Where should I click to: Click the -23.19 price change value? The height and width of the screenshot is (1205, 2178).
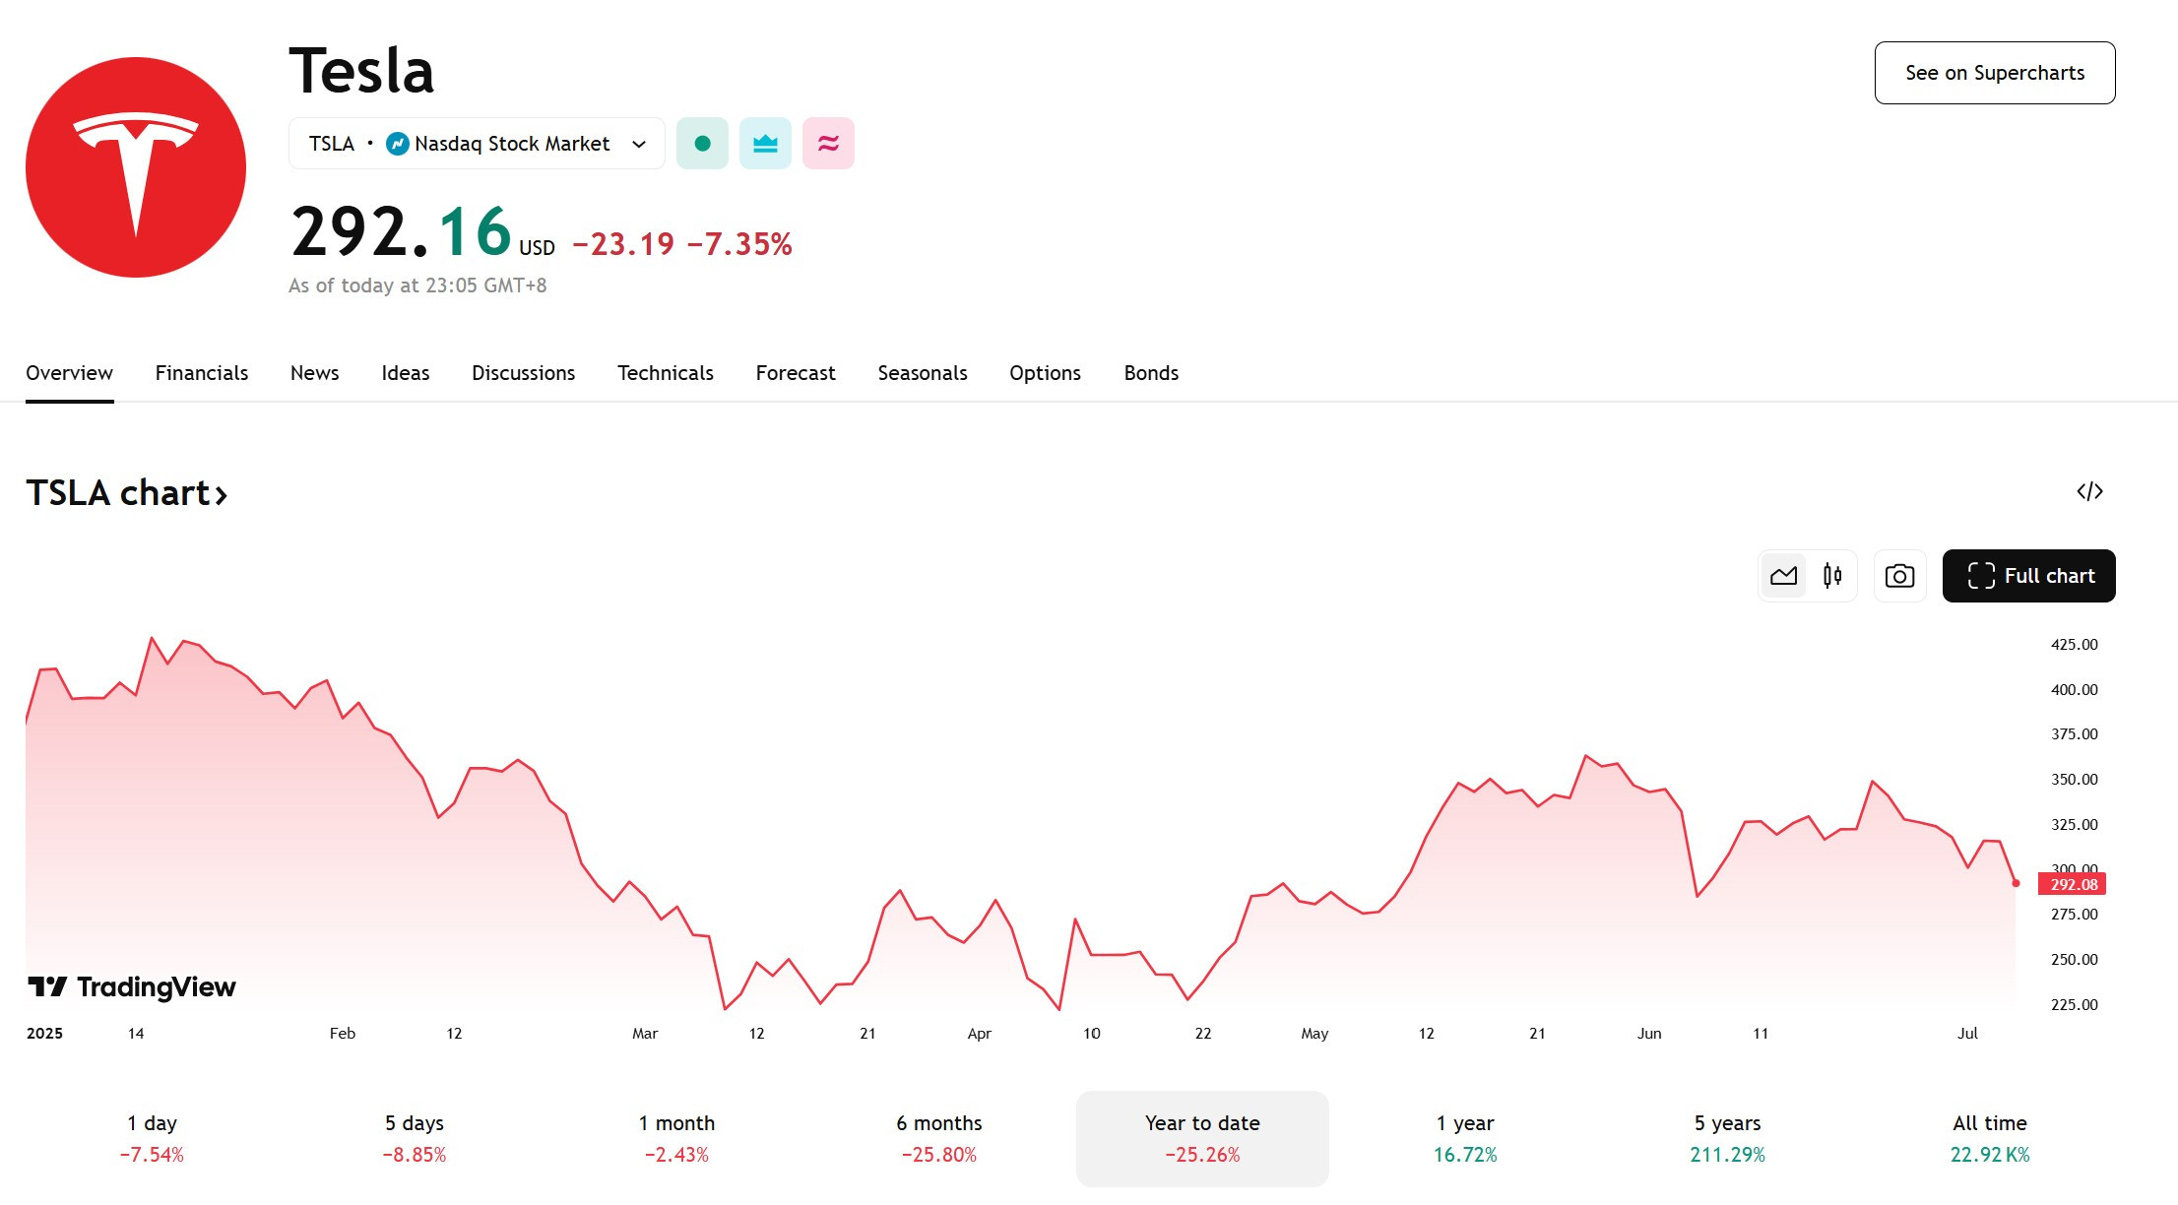click(x=623, y=244)
